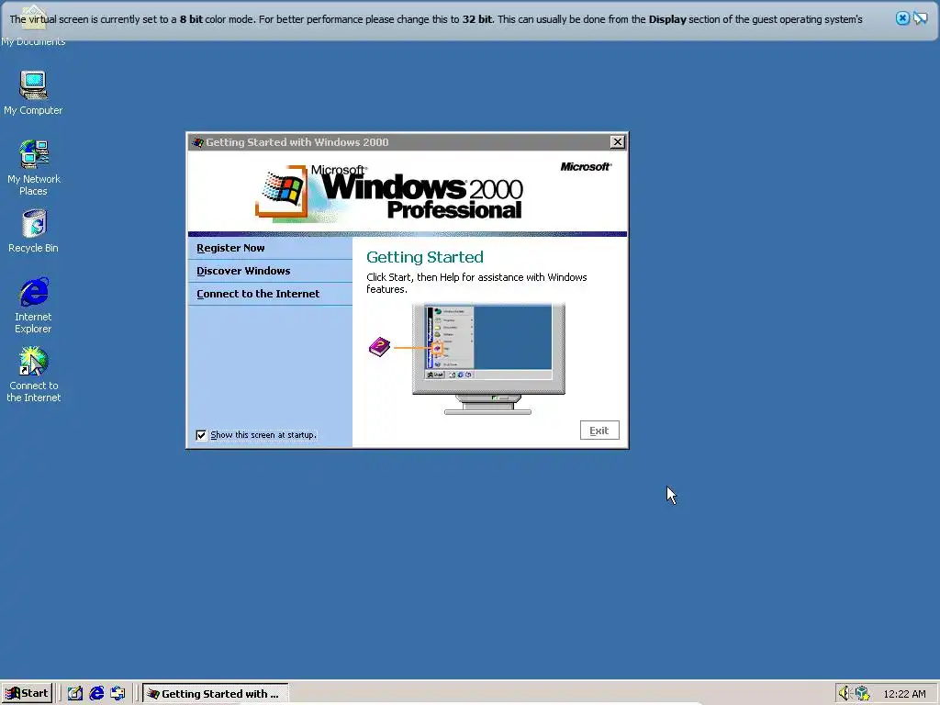
Task: Click the notification bar's message icon
Action: [920, 18]
